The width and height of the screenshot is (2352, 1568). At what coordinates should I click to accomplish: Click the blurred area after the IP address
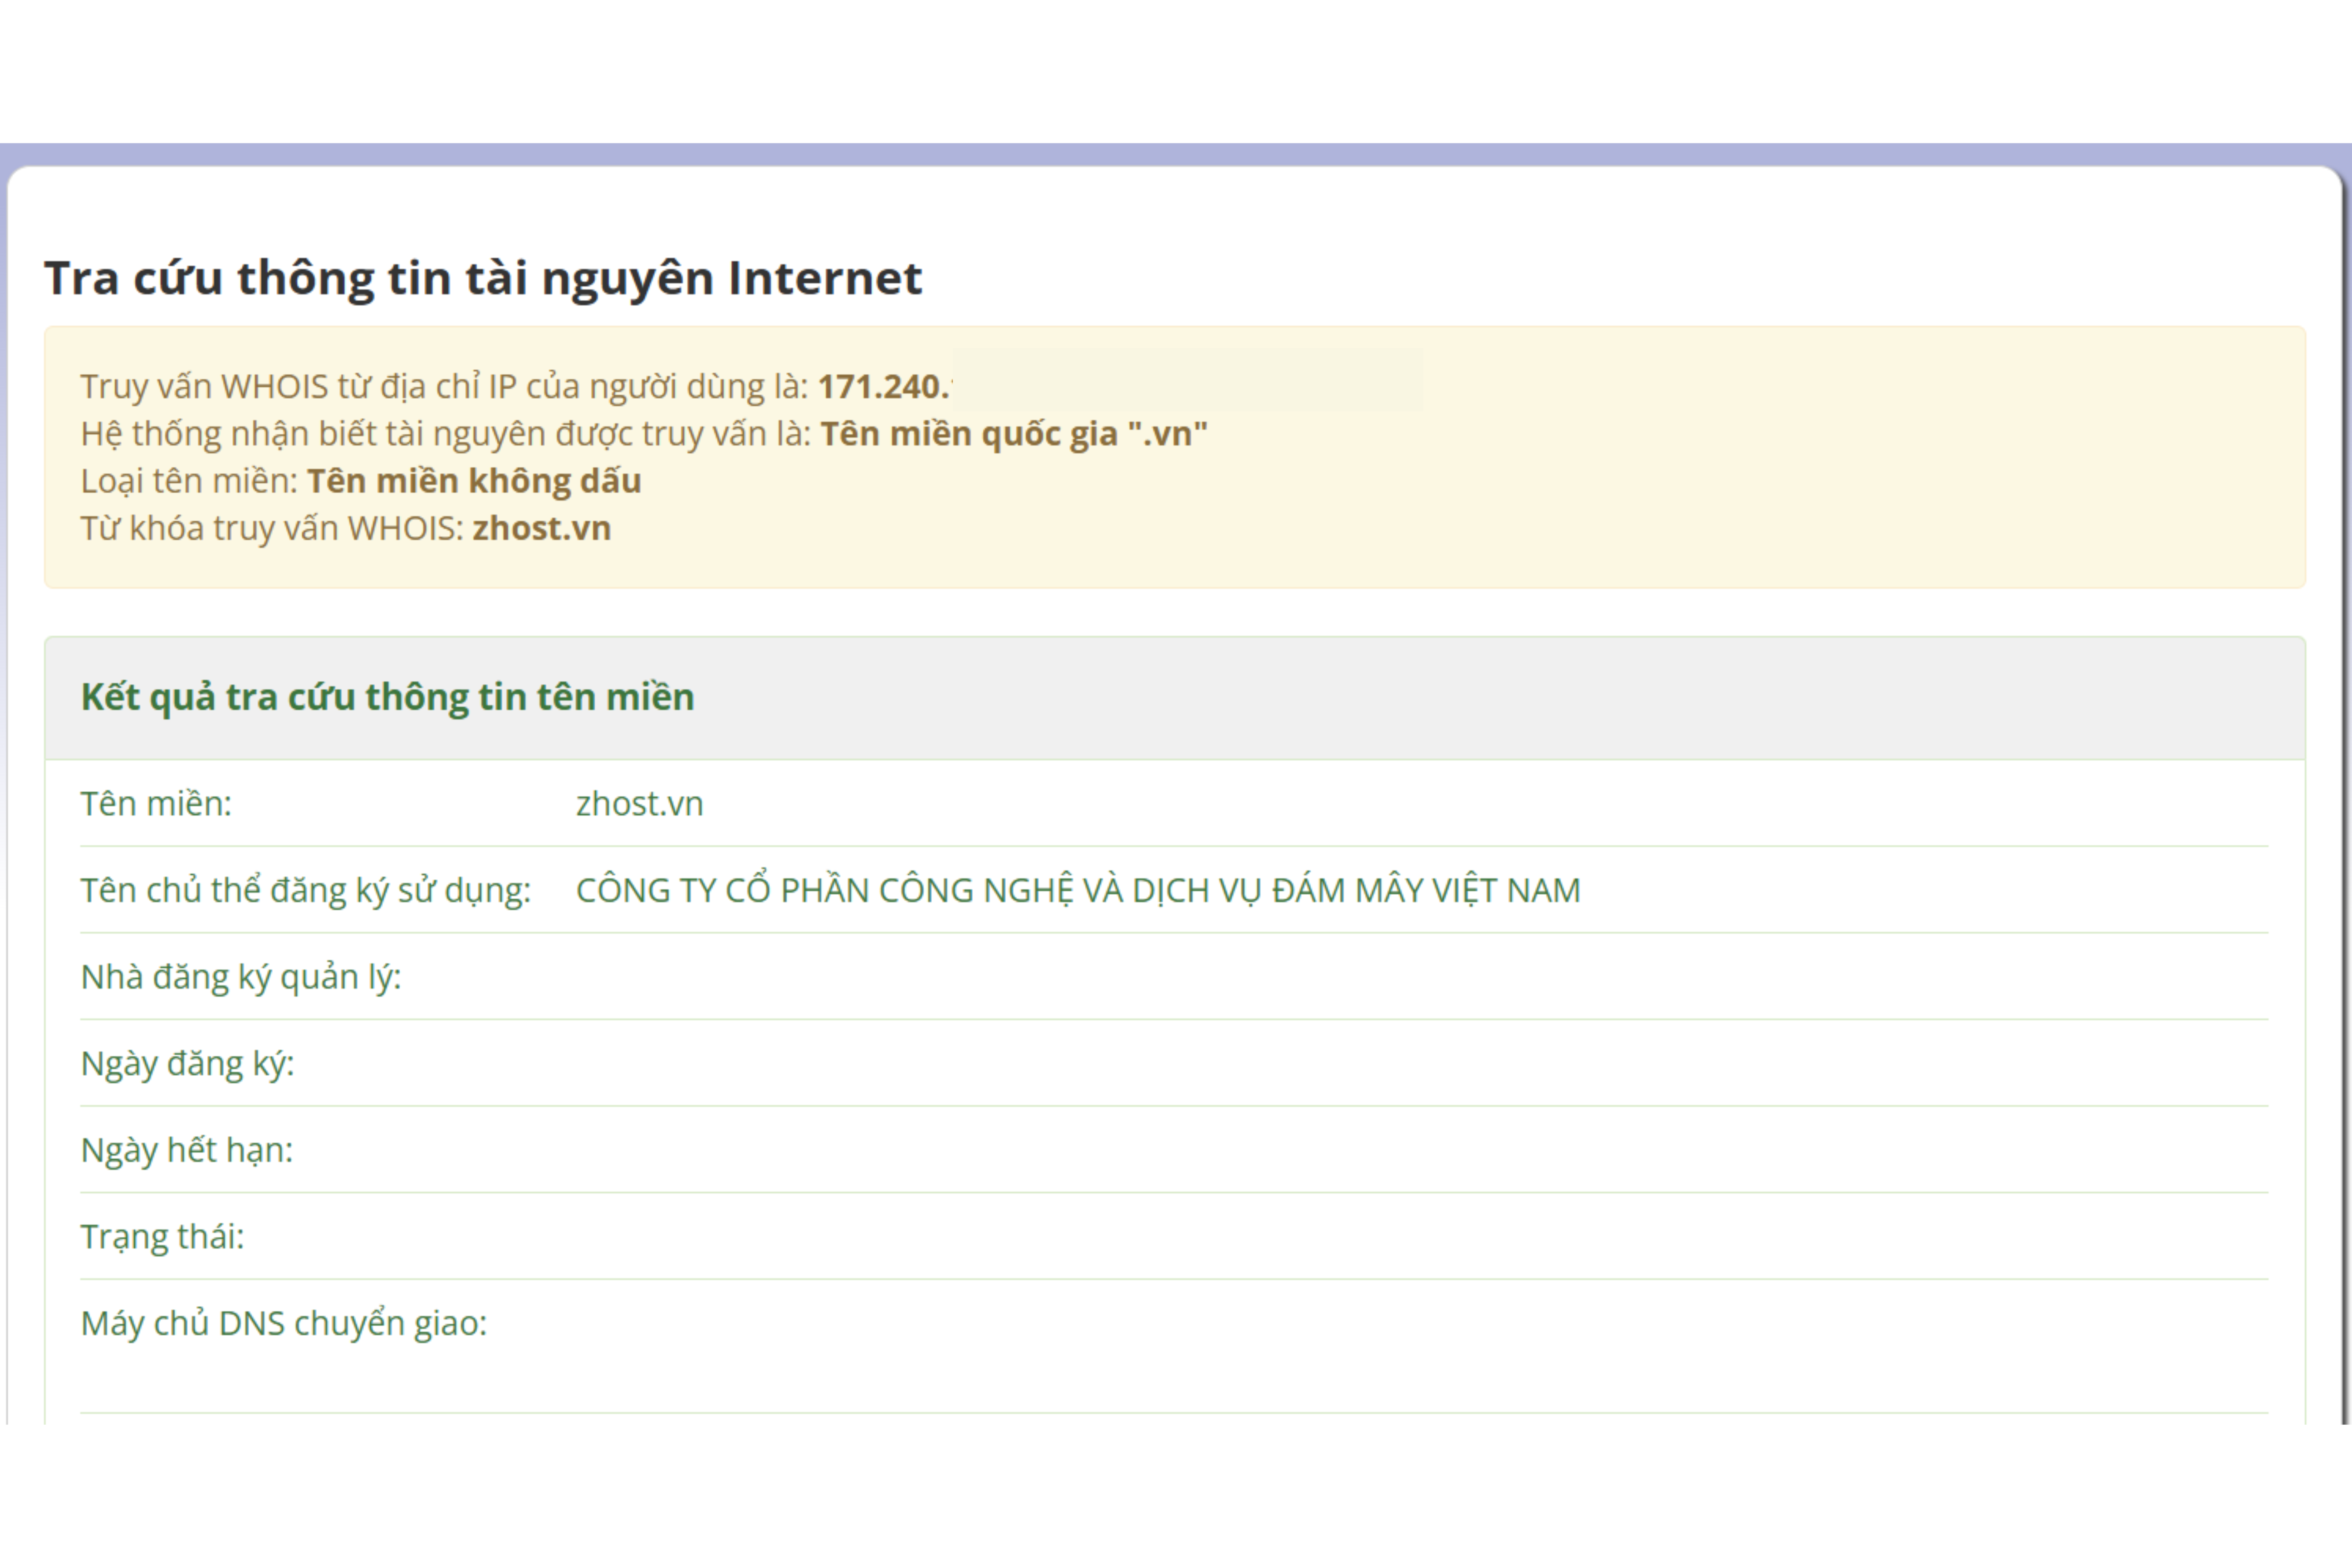point(1186,380)
